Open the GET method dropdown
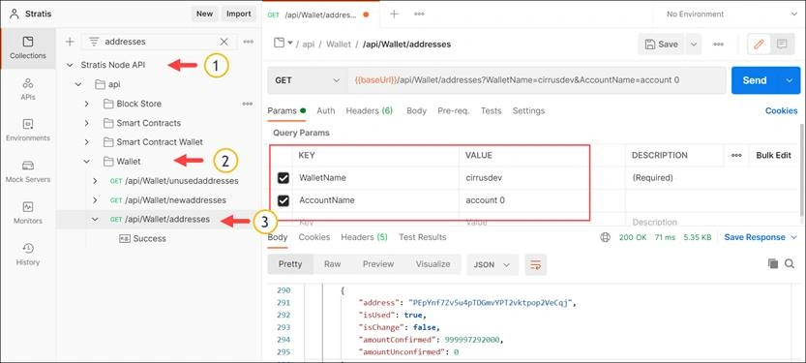The width and height of the screenshot is (806, 363). click(x=308, y=80)
